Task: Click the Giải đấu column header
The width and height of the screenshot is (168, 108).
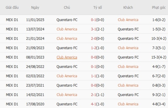Action: [x=12, y=7]
